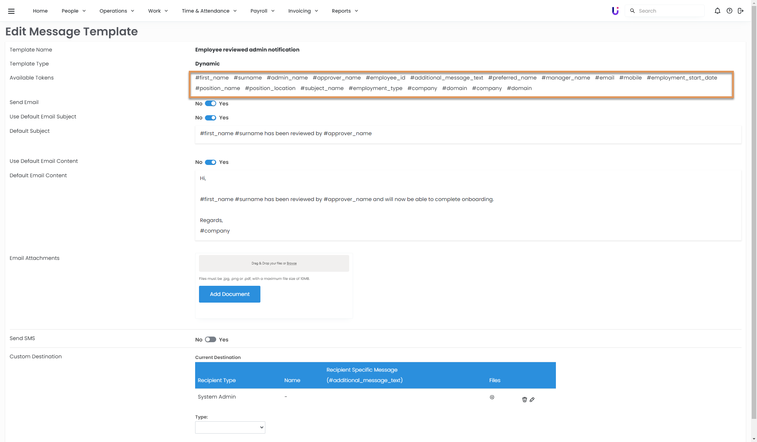The image size is (757, 442).
Task: Open the help question mark icon
Action: [x=729, y=11]
